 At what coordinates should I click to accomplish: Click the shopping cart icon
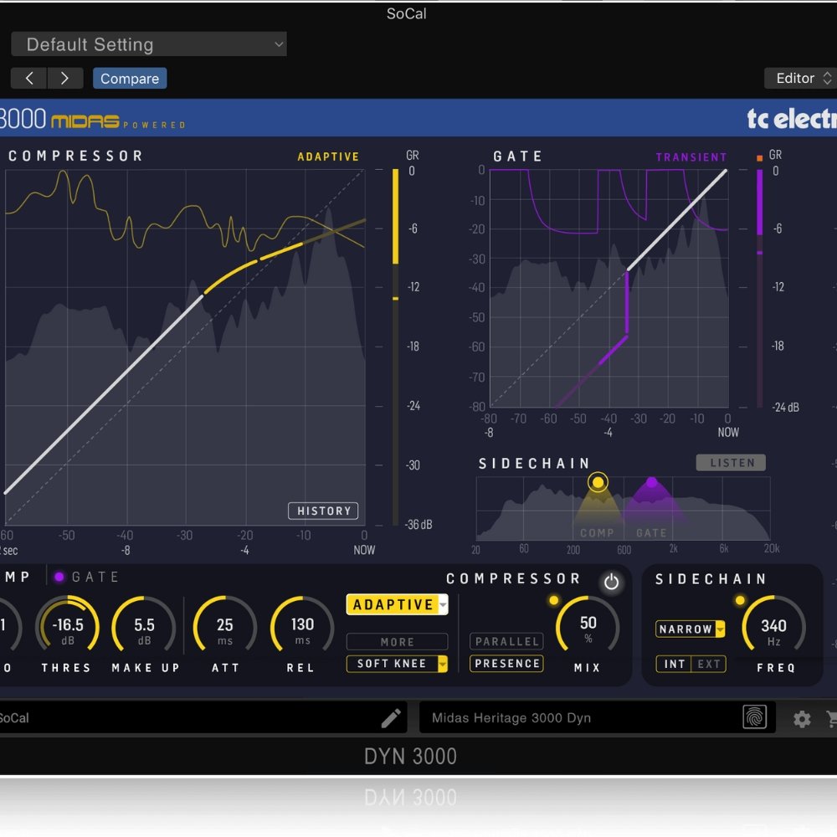tap(831, 719)
